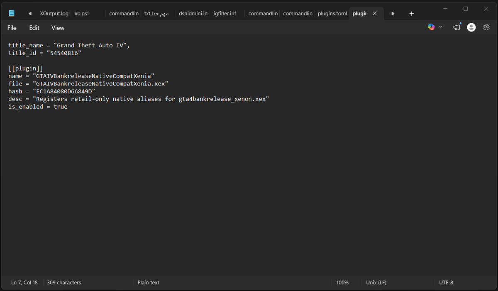The image size is (498, 291).
Task: Switch to the dshidmini.in tab
Action: coord(193,14)
